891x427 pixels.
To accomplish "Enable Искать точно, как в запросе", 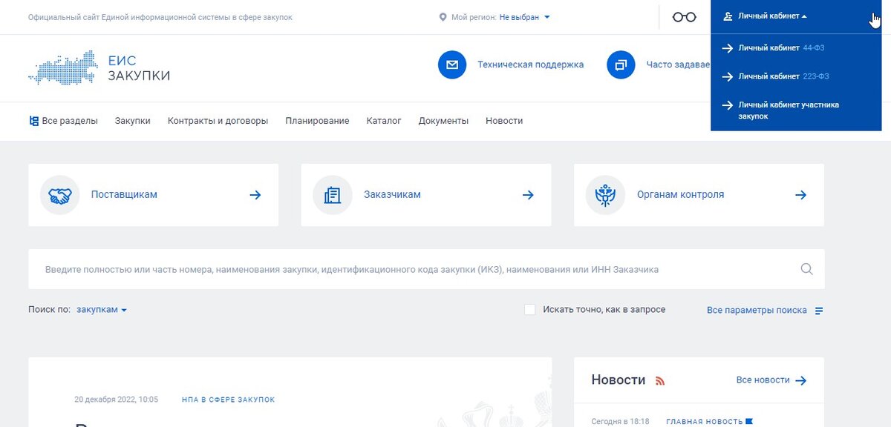I will (530, 309).
